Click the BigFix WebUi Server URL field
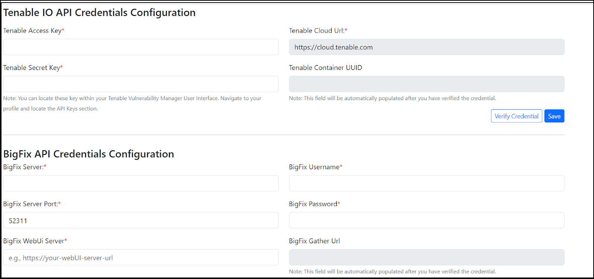Viewport: 594px width, 279px height. click(x=141, y=257)
